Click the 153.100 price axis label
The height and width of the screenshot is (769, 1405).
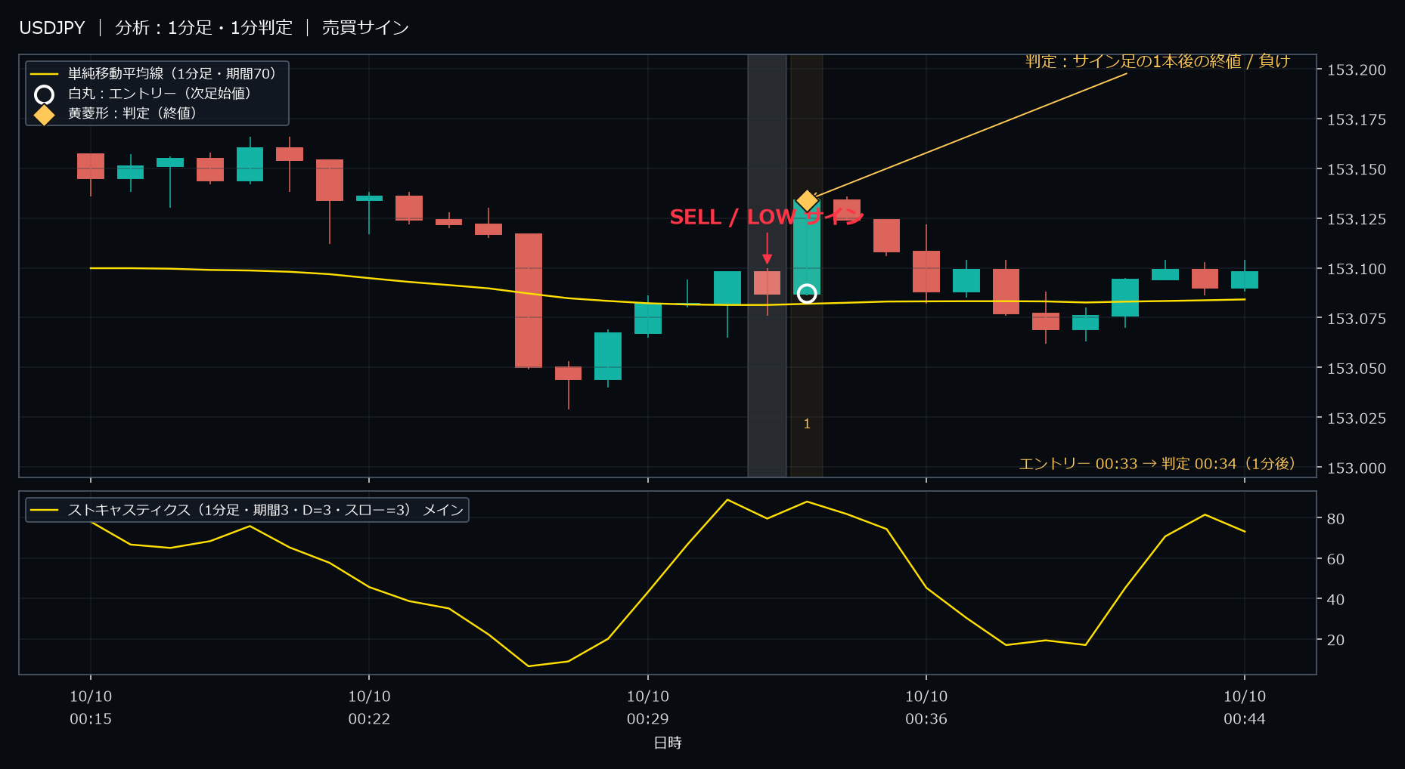1357,270
